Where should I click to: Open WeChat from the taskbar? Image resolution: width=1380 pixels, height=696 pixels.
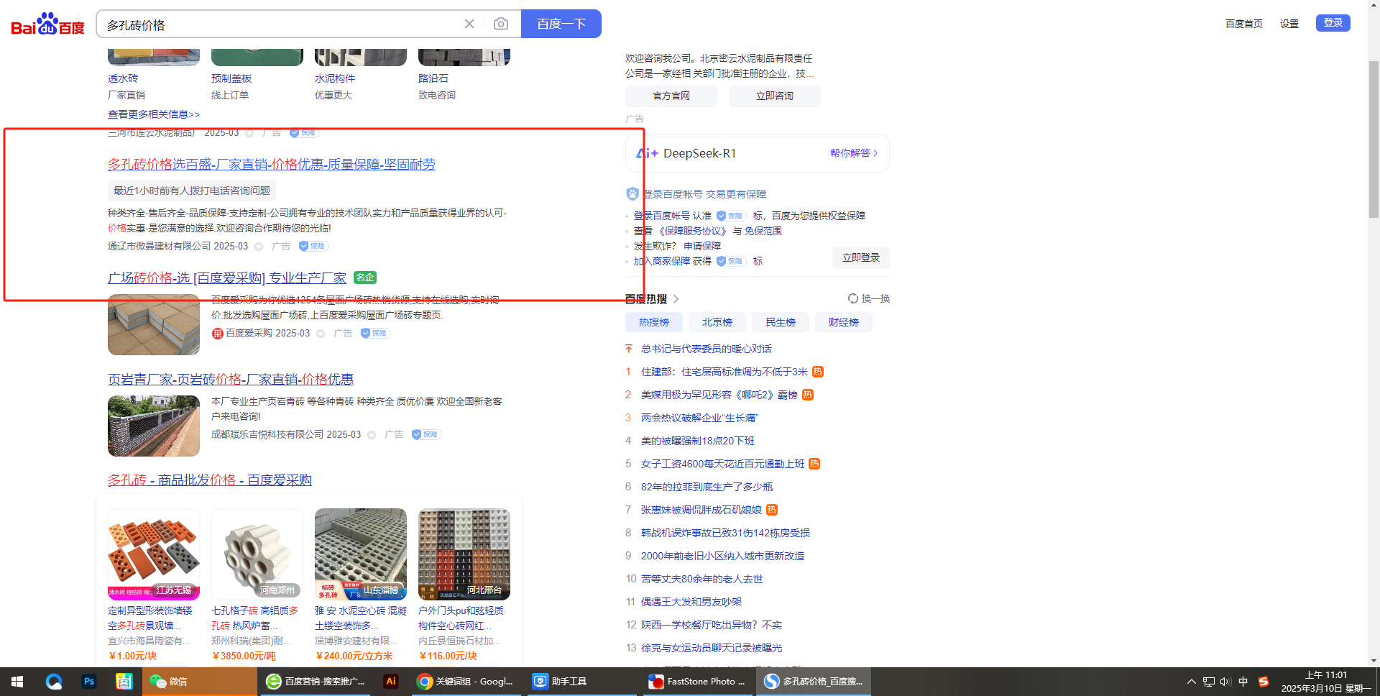click(x=169, y=681)
